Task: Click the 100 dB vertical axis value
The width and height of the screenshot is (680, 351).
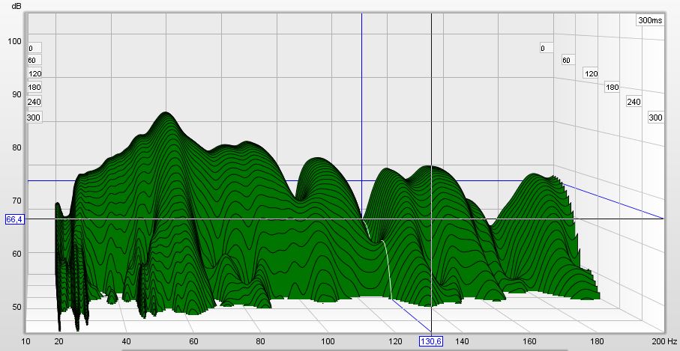Action: [x=14, y=41]
